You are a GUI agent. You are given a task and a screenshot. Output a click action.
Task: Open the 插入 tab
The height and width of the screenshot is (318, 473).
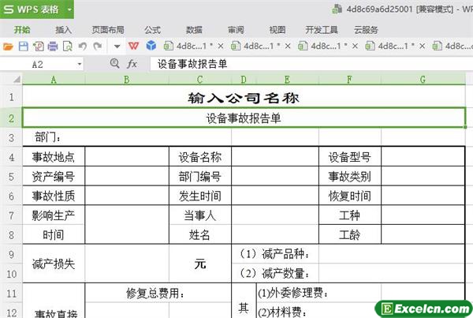click(x=63, y=30)
